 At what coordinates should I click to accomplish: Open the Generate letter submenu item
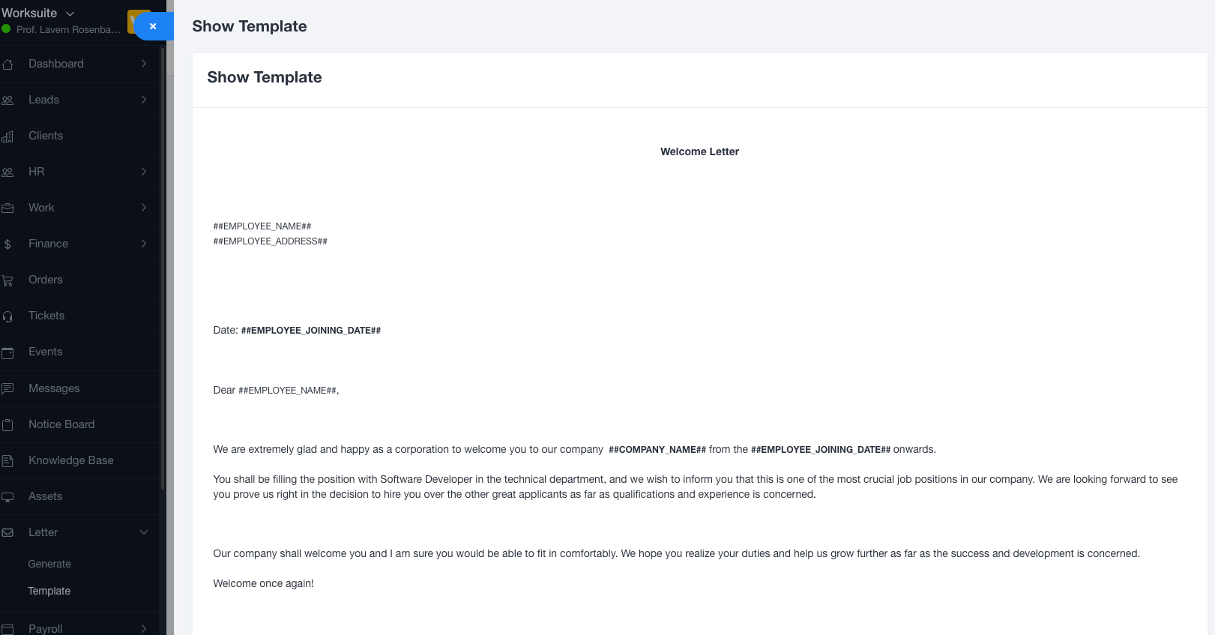click(x=49, y=564)
